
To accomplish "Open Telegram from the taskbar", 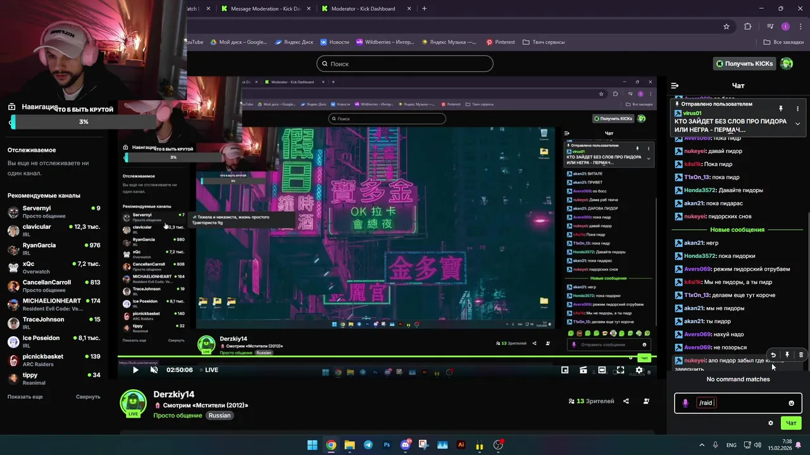I will pos(368,445).
